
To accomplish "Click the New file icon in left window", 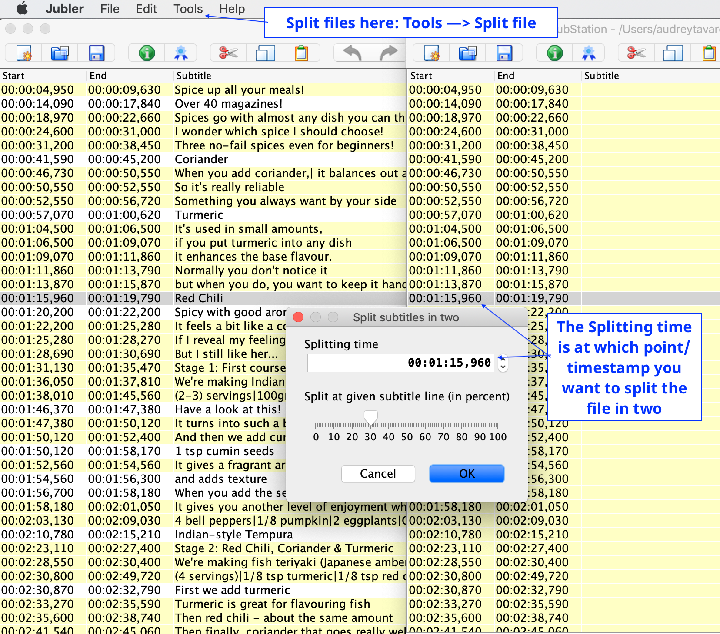I will click(23, 53).
